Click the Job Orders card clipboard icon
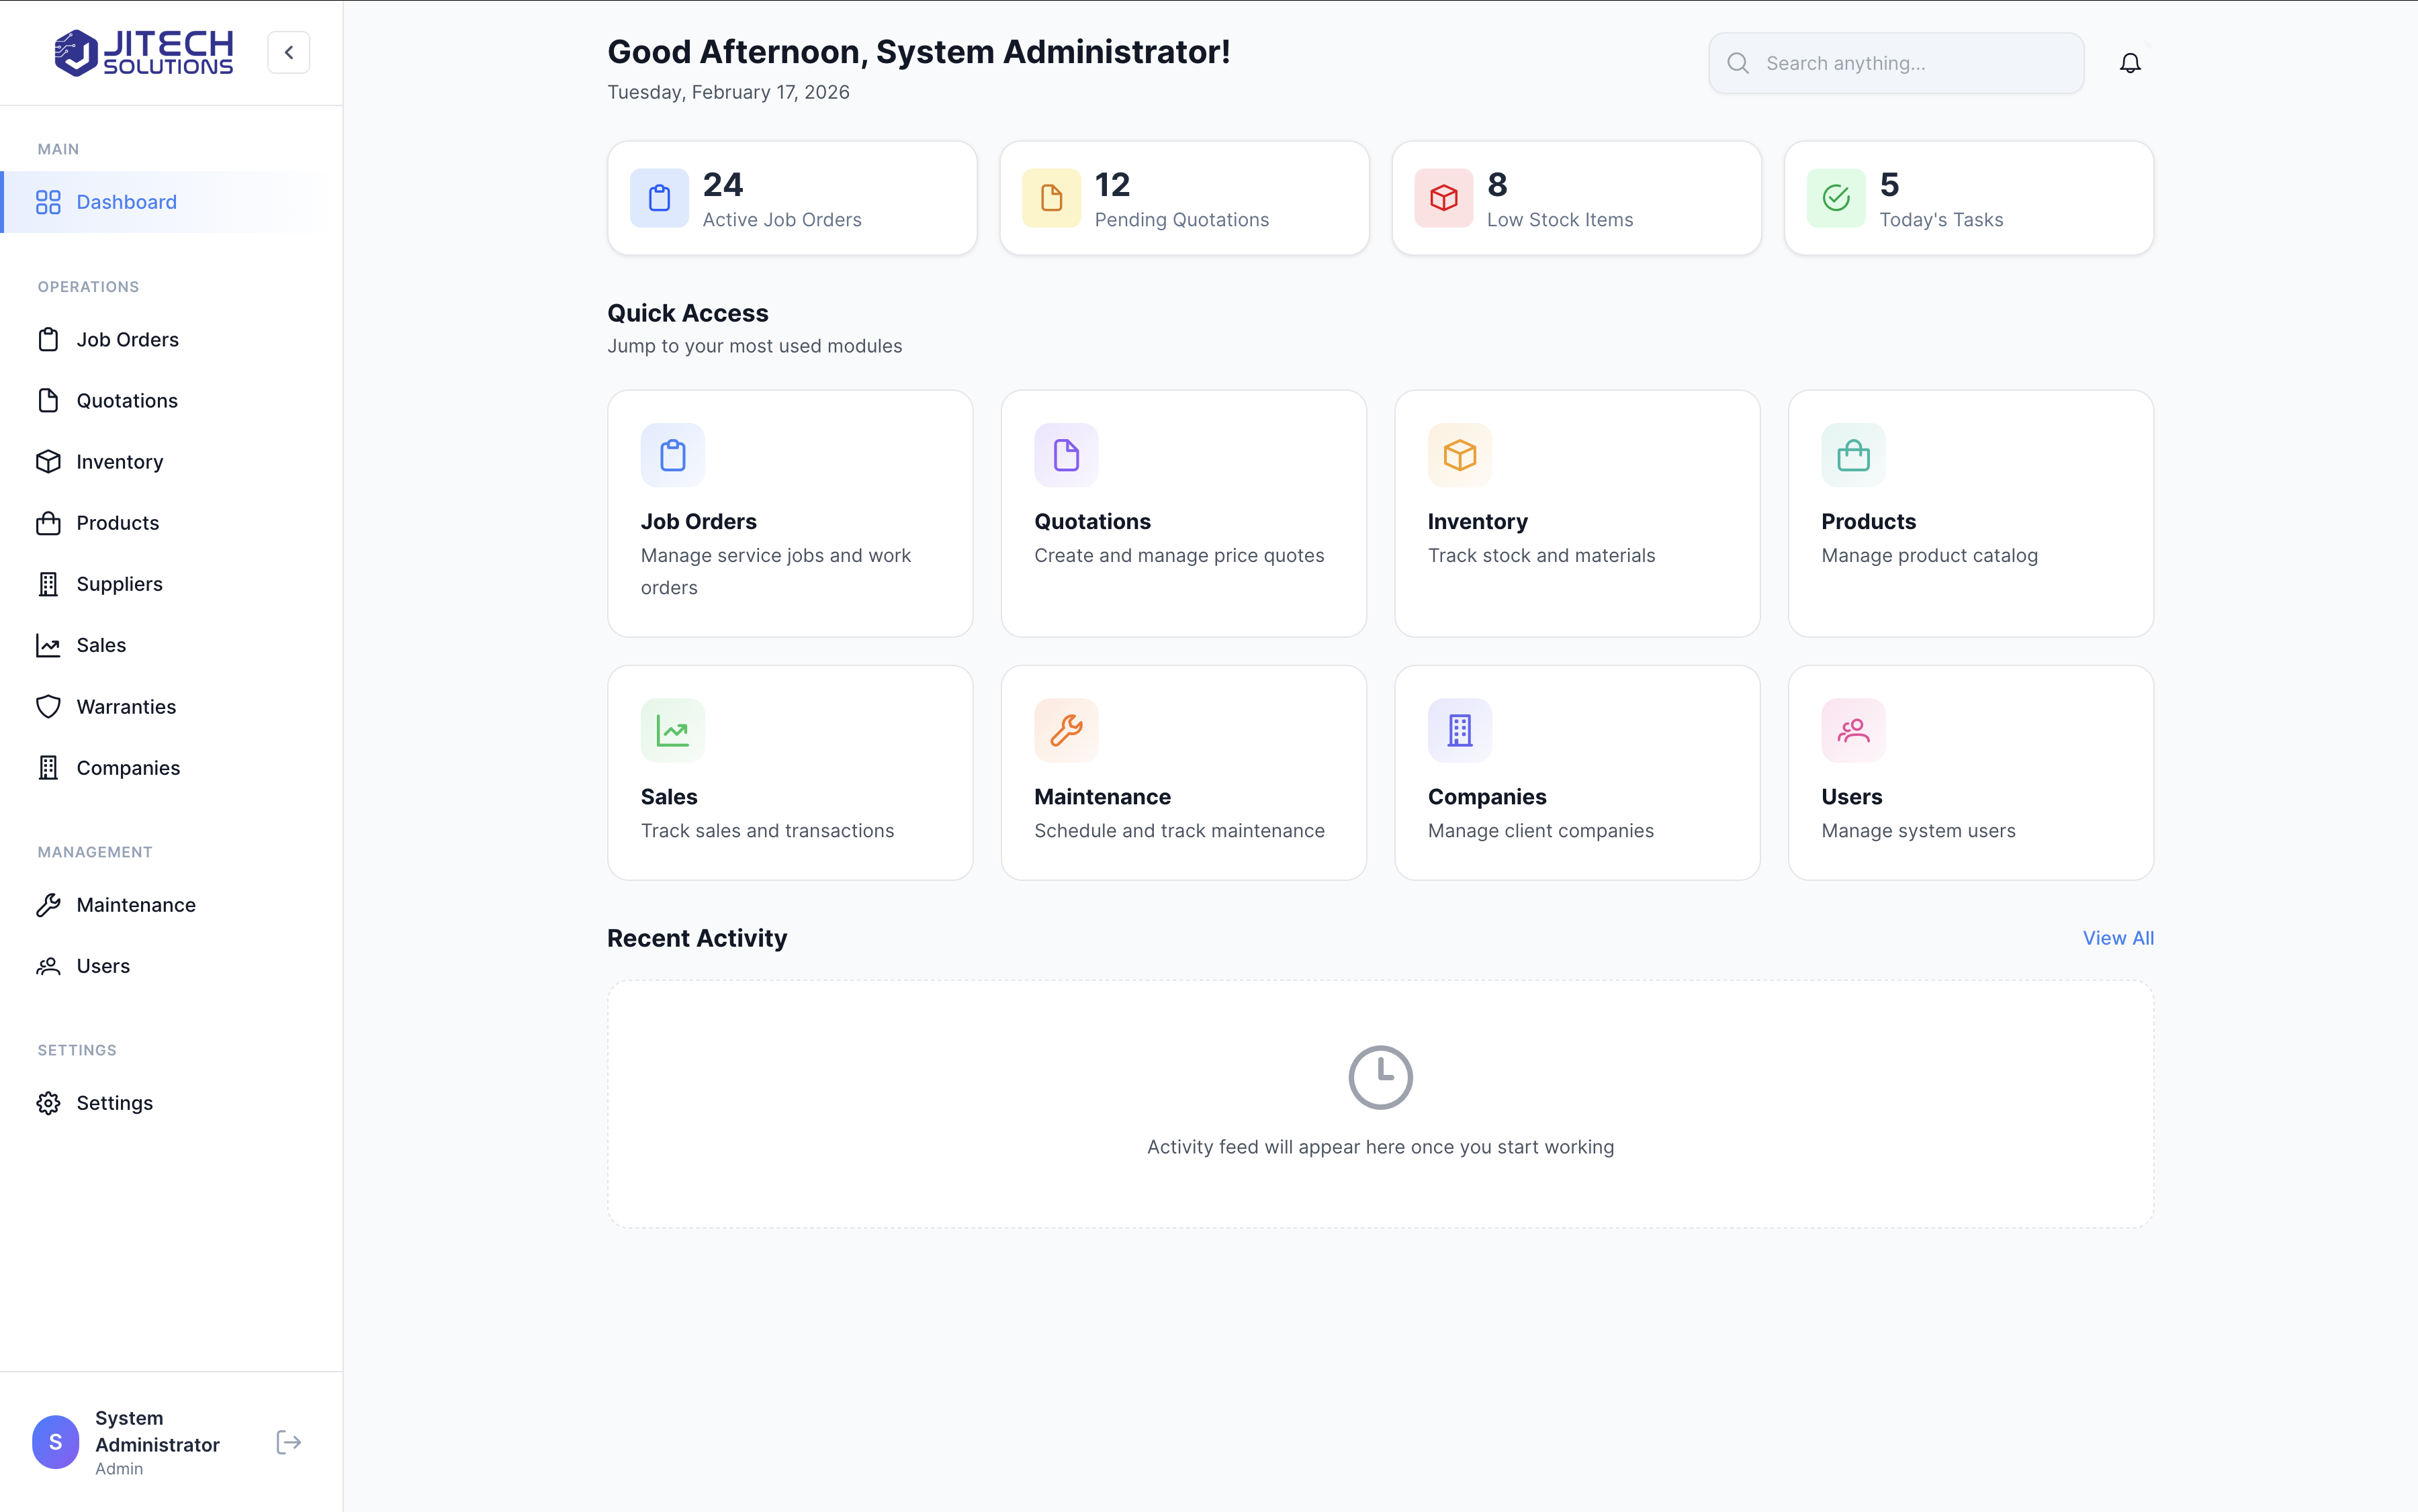The height and width of the screenshot is (1512, 2418). tap(672, 455)
